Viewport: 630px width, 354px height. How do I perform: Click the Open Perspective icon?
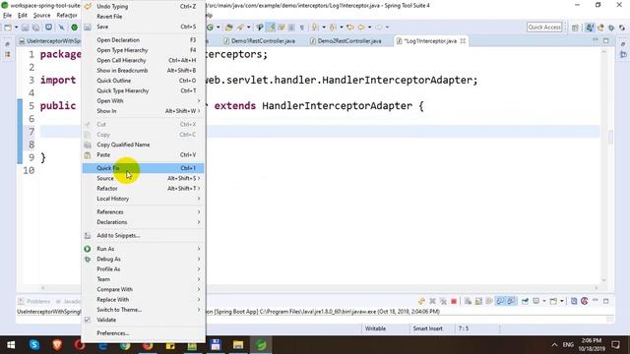tap(575, 28)
